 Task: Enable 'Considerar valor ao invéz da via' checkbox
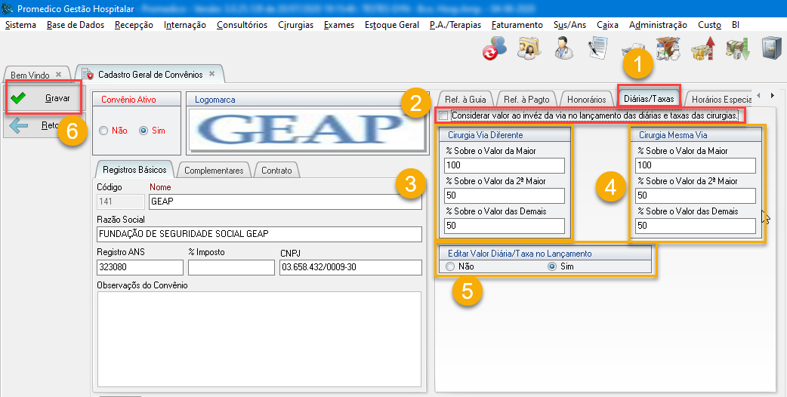[443, 115]
